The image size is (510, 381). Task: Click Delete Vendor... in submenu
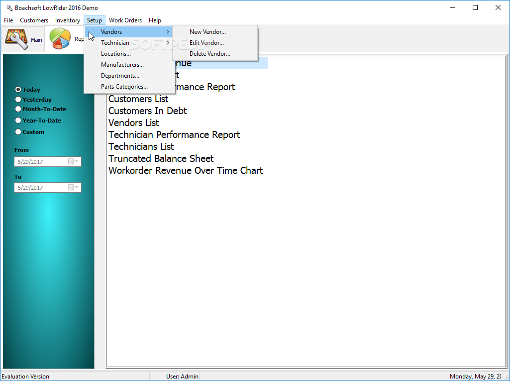(215, 54)
